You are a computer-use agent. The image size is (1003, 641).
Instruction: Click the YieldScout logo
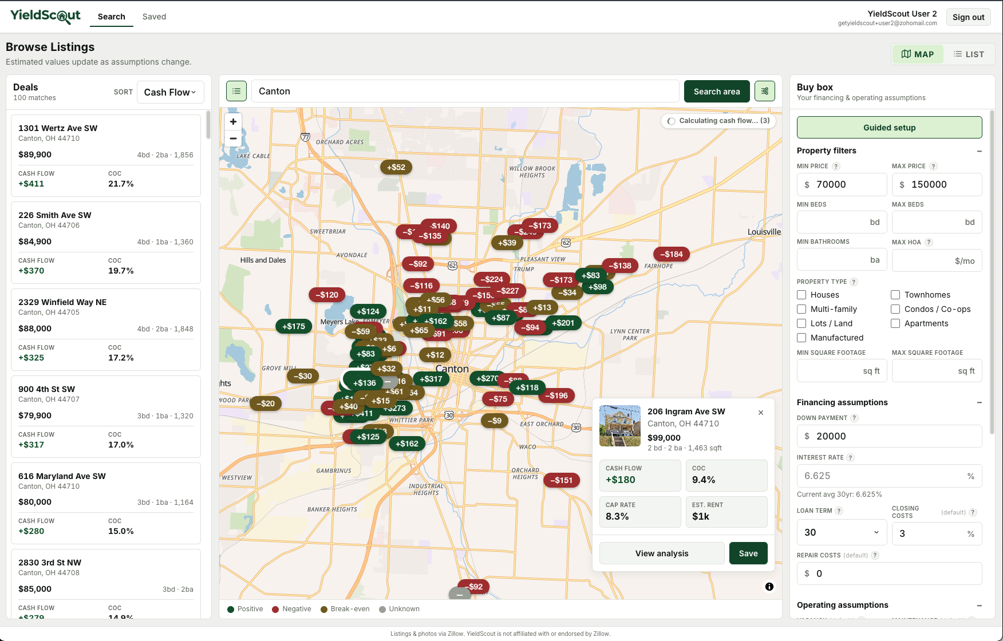45,16
